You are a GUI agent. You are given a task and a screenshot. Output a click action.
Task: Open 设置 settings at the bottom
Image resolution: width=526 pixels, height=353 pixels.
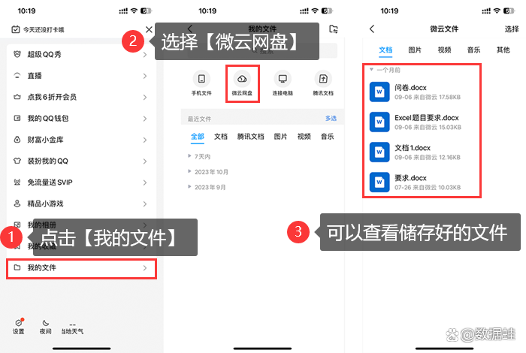[19, 325]
